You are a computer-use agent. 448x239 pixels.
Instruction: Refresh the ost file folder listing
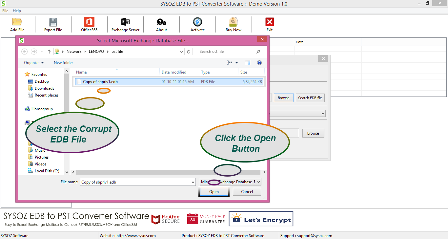point(189,52)
